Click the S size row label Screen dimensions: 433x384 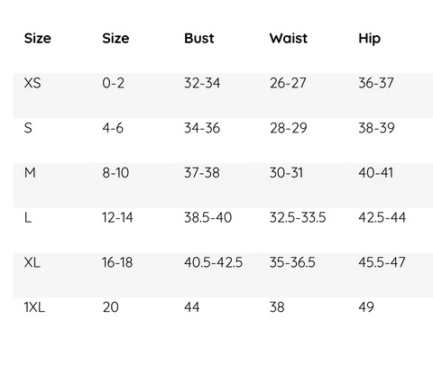click(x=28, y=128)
